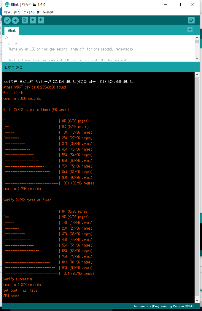
Task: Open the 편집 menu
Action: (17, 12)
